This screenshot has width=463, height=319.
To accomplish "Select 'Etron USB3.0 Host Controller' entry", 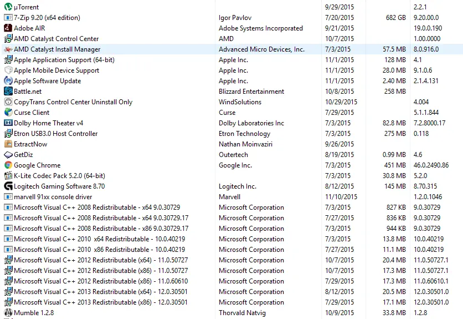I will click(x=55, y=134).
